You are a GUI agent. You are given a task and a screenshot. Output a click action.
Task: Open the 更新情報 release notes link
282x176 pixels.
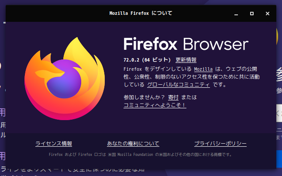coord(186,60)
